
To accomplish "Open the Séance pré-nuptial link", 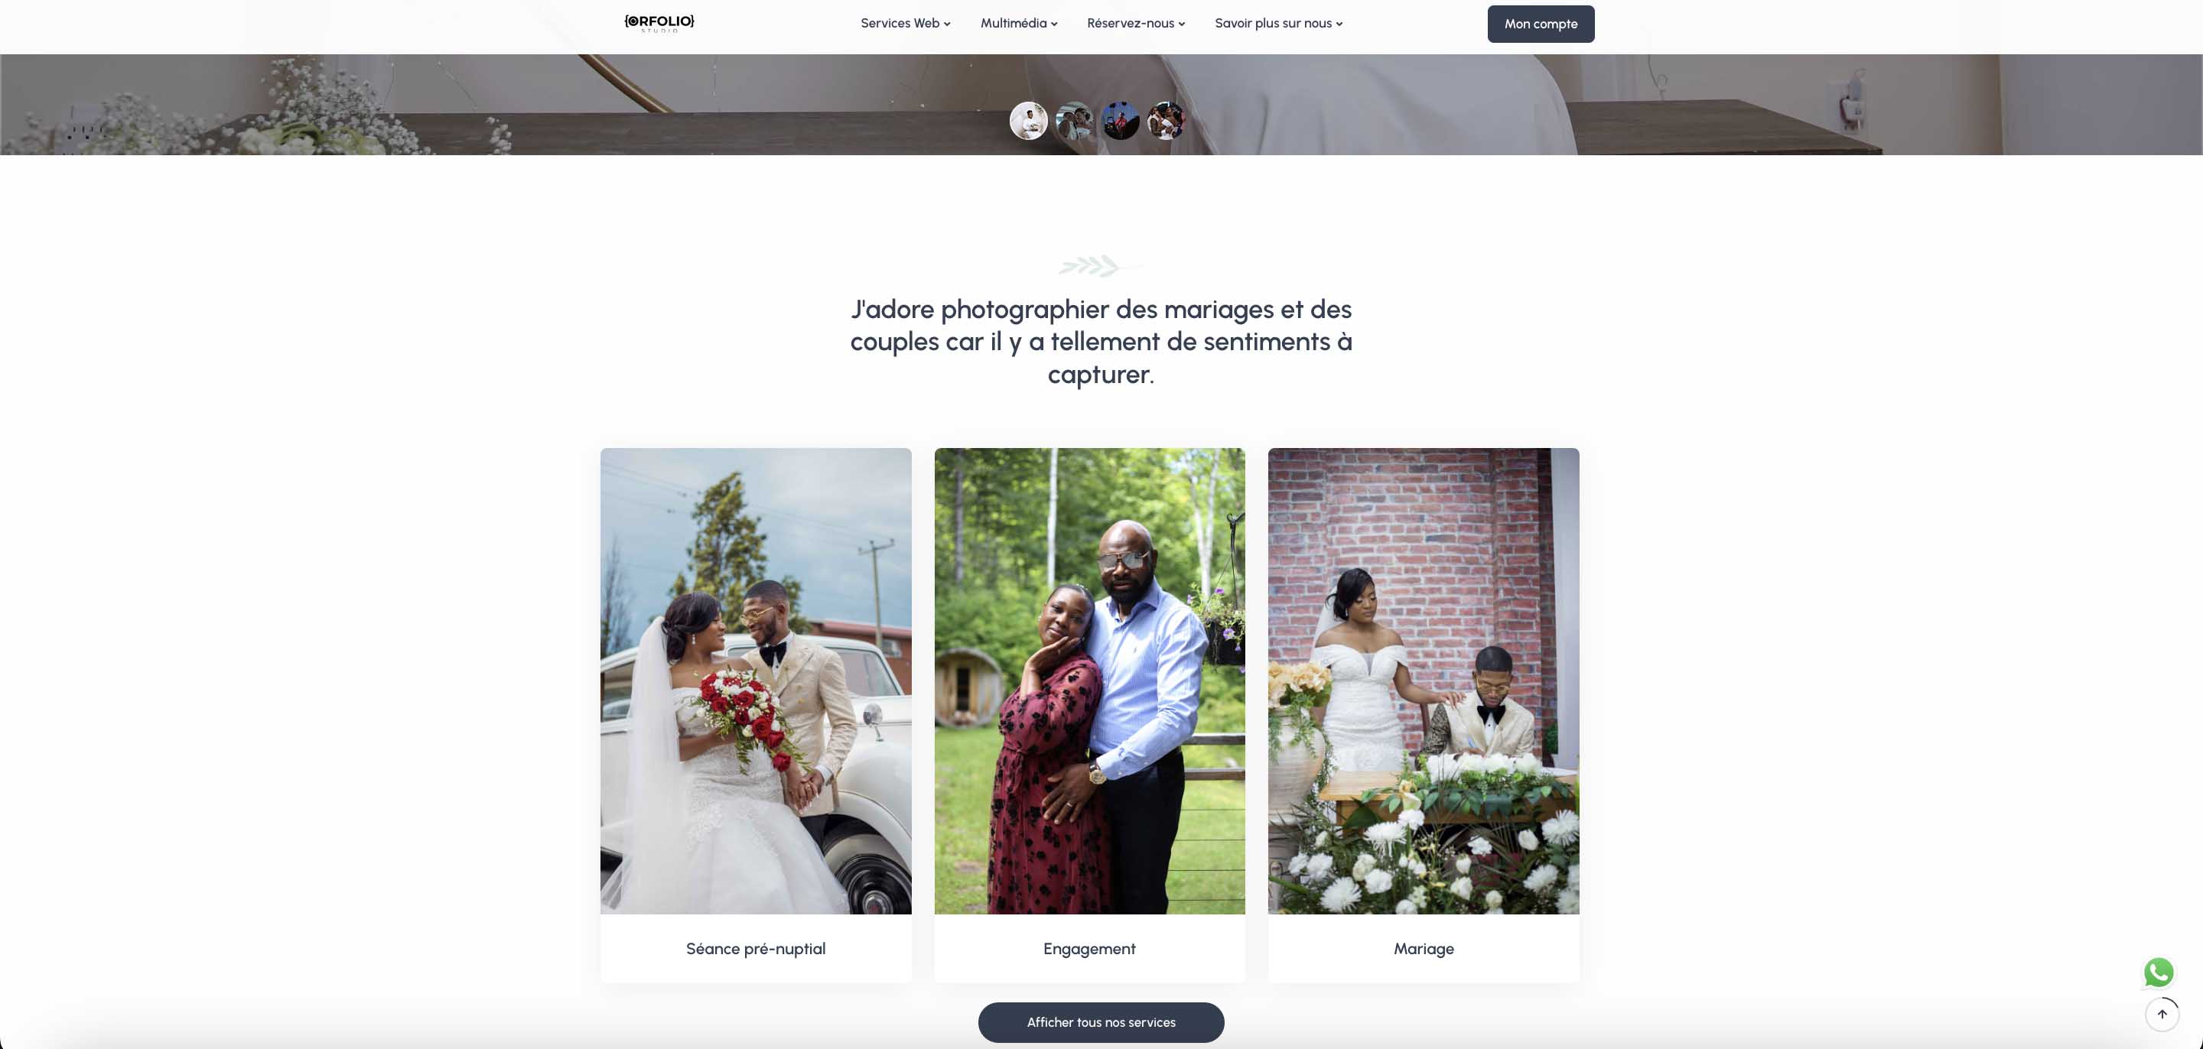I will click(x=755, y=948).
